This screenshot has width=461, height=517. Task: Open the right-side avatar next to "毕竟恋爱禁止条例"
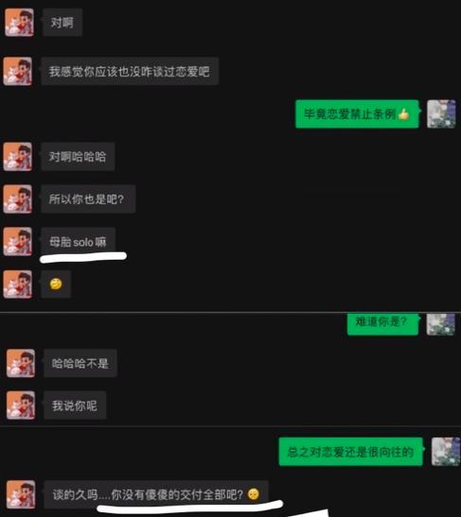click(x=441, y=114)
